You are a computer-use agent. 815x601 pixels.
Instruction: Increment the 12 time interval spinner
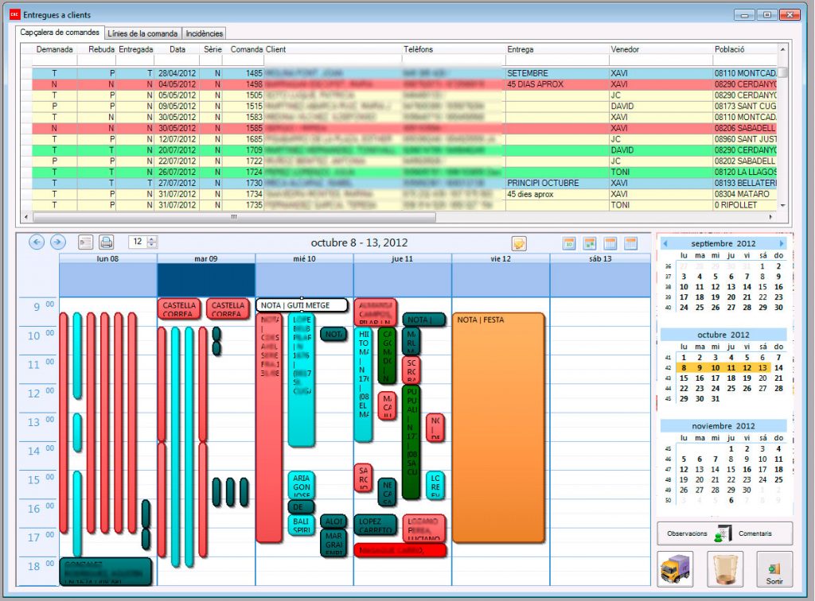point(151,239)
